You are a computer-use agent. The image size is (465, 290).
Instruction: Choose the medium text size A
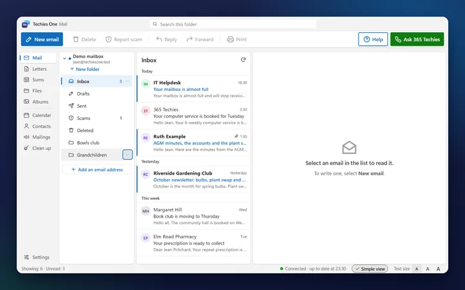pos(428,269)
